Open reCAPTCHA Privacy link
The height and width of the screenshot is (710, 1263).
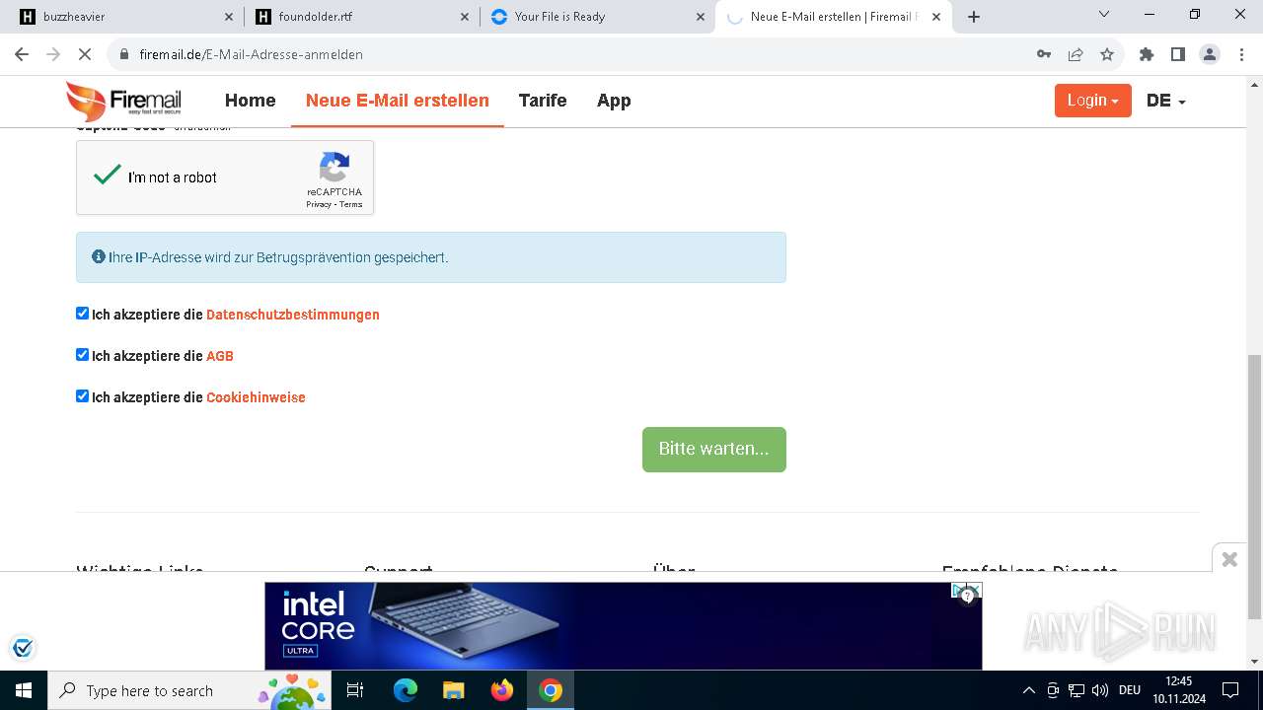[x=318, y=204]
